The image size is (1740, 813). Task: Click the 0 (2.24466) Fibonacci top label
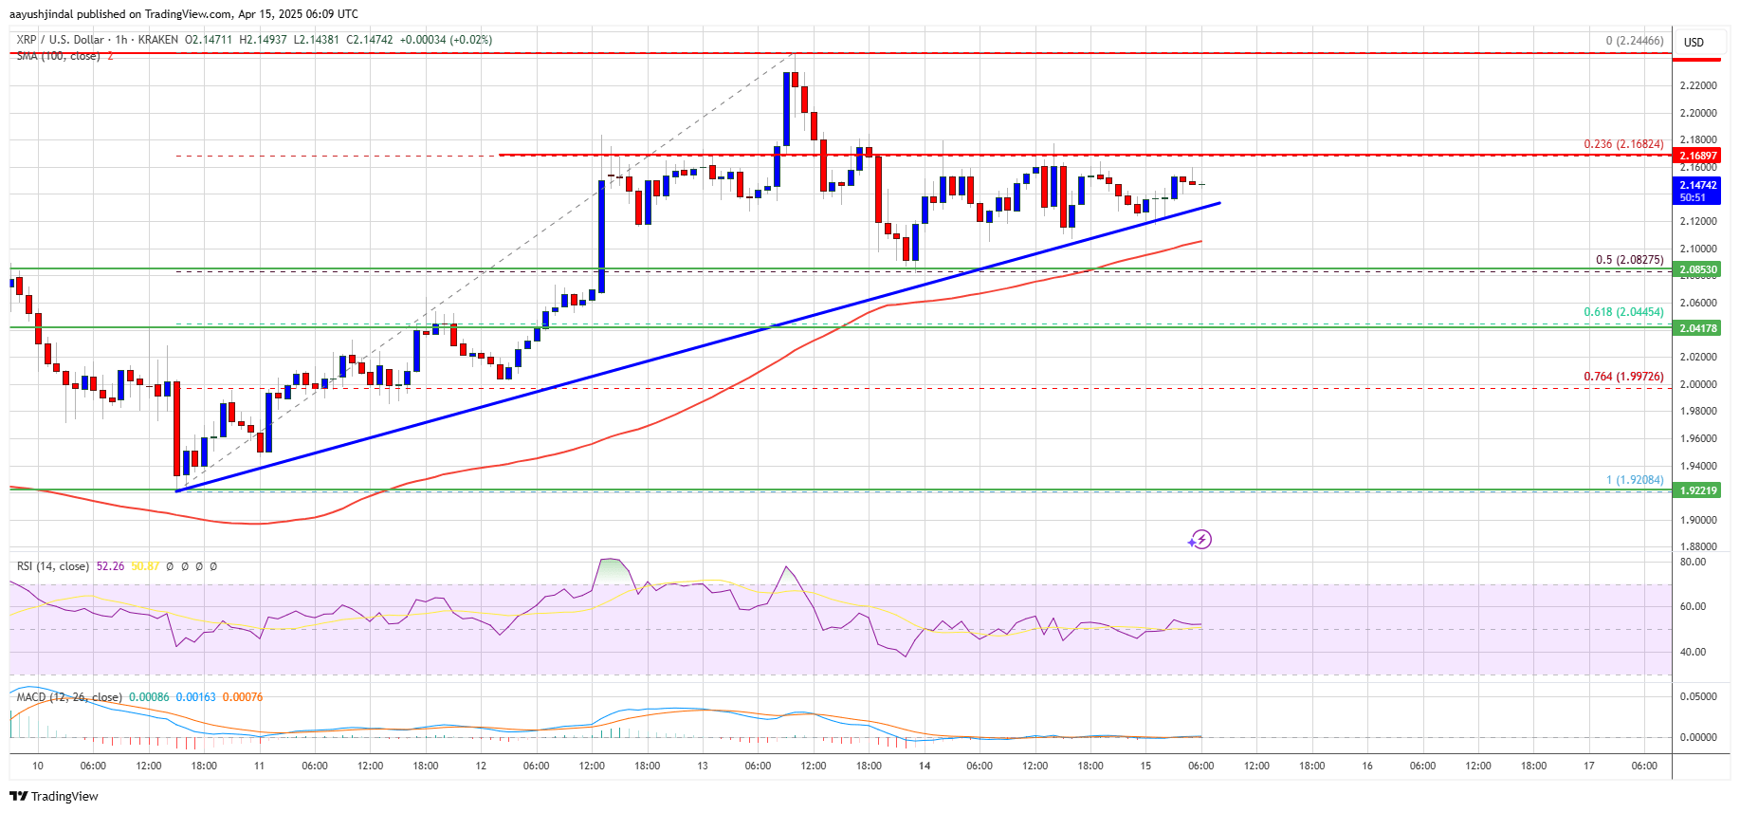point(1635,41)
